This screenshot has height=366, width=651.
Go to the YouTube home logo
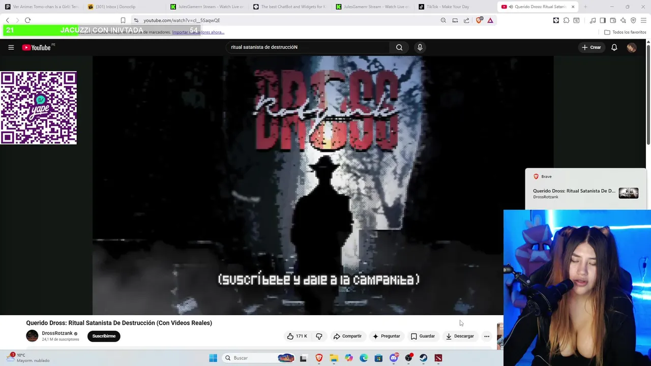tap(36, 47)
